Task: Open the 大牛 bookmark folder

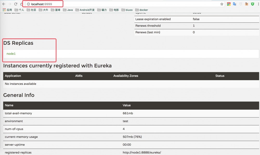Action: coord(43,10)
